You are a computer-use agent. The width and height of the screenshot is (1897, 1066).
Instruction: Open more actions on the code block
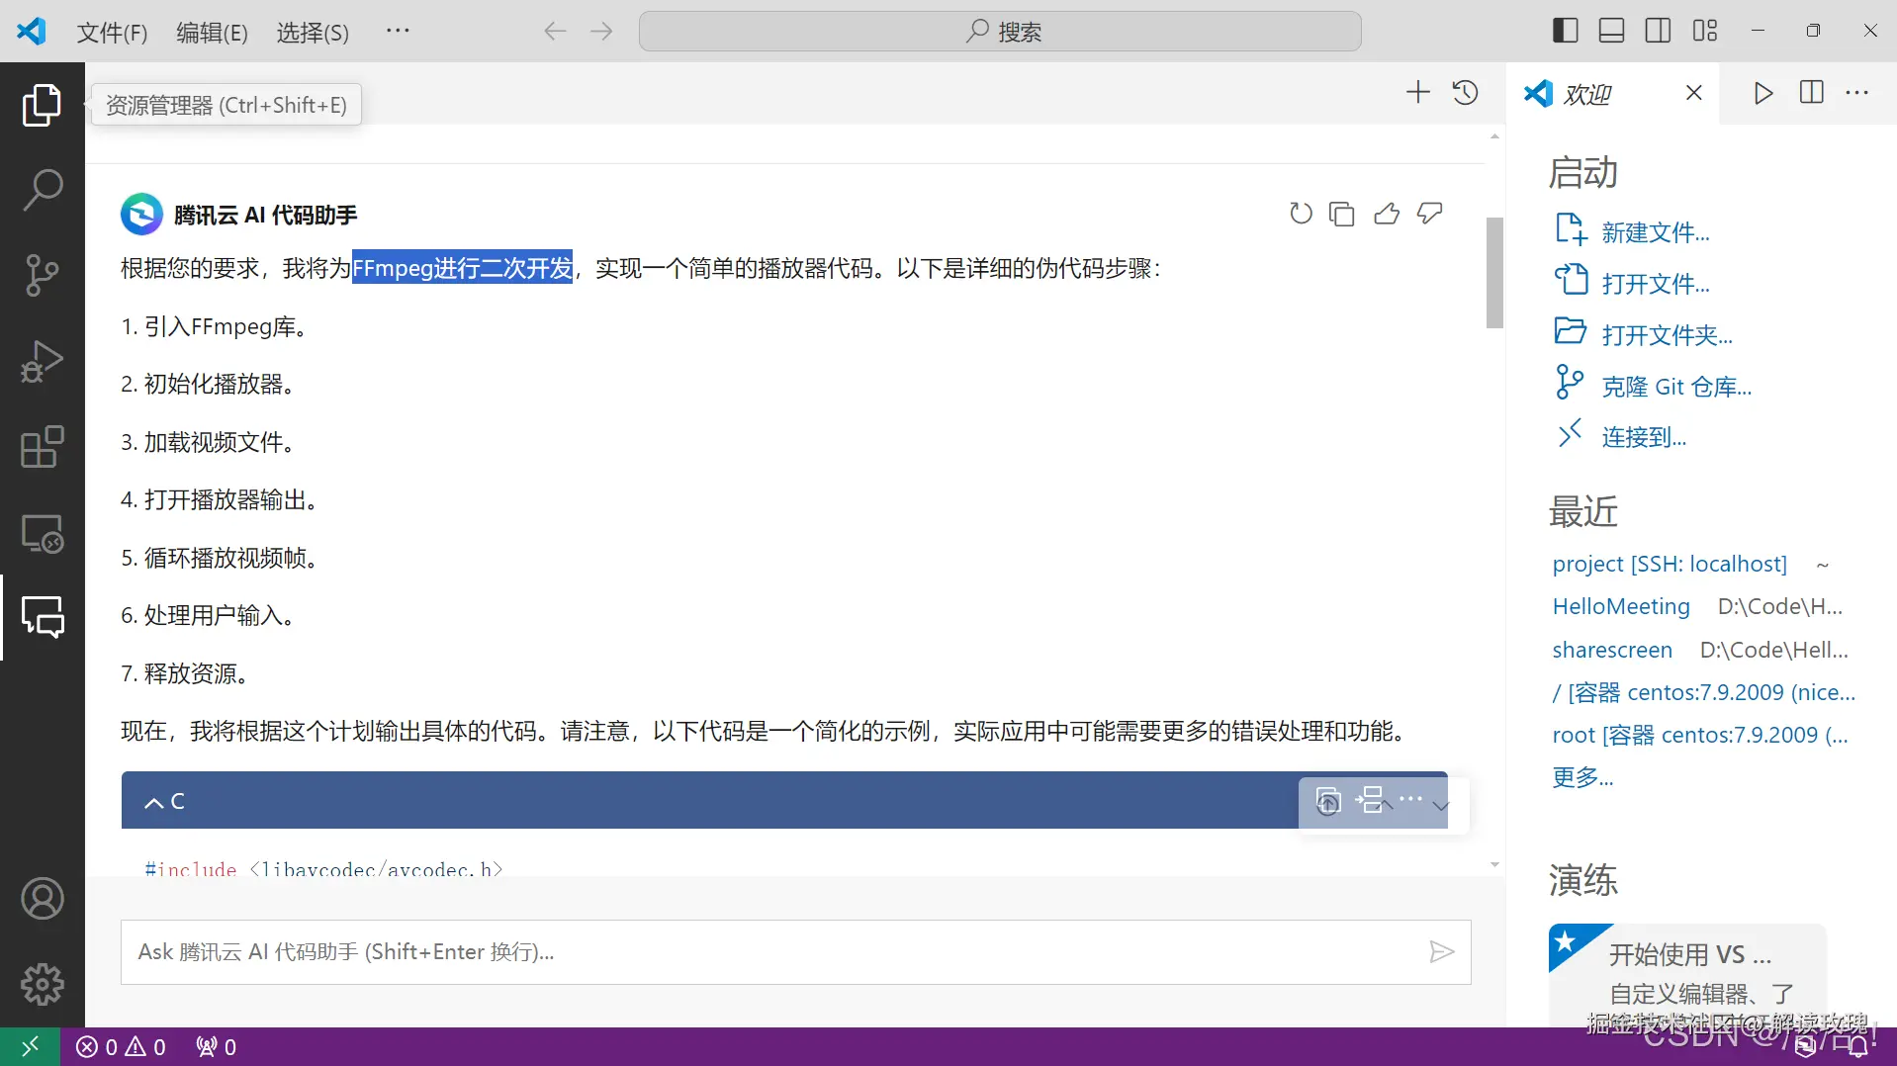1411,799
